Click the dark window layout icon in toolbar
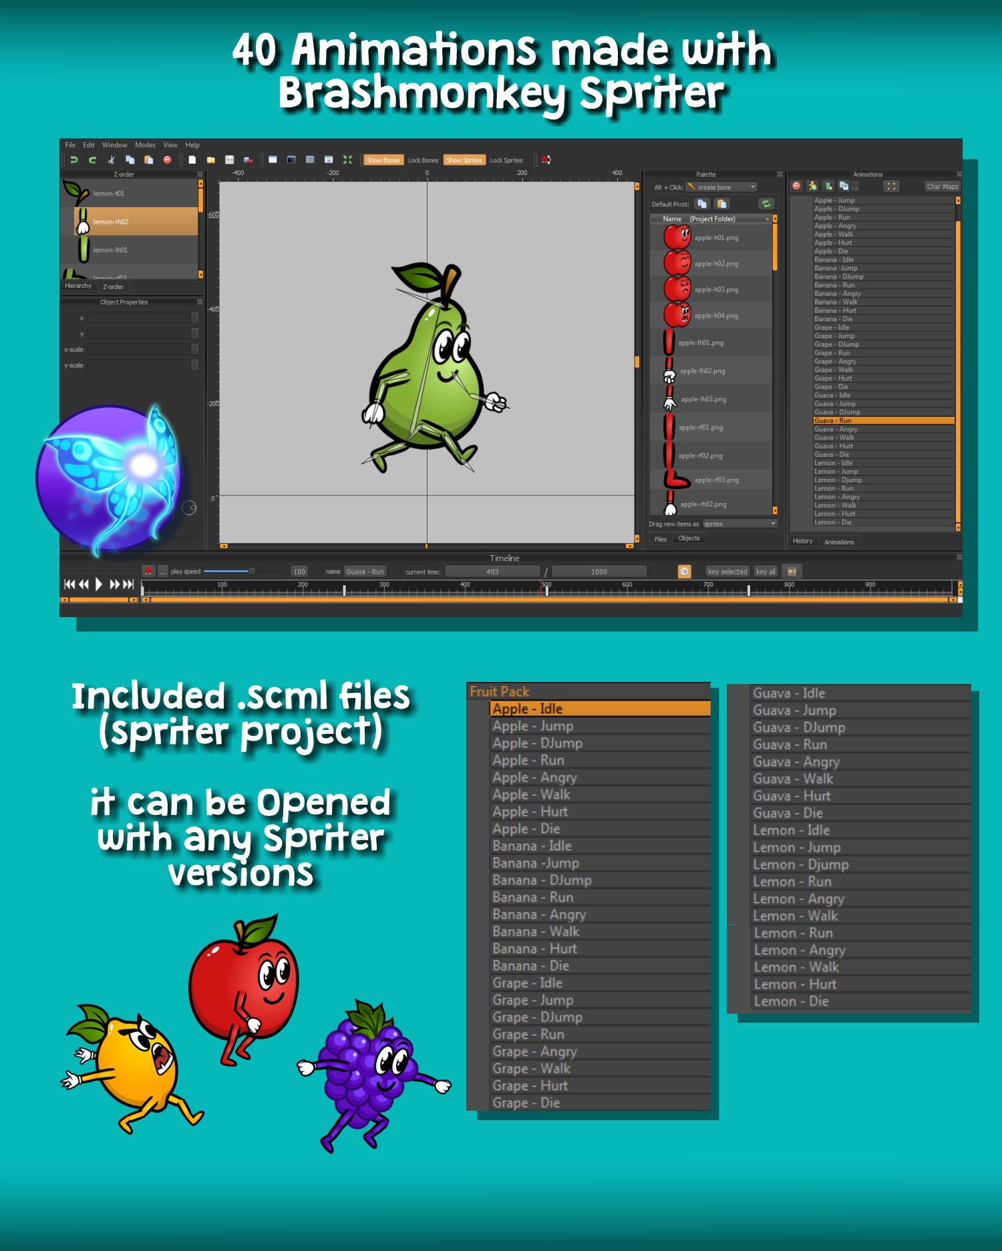 point(291,160)
